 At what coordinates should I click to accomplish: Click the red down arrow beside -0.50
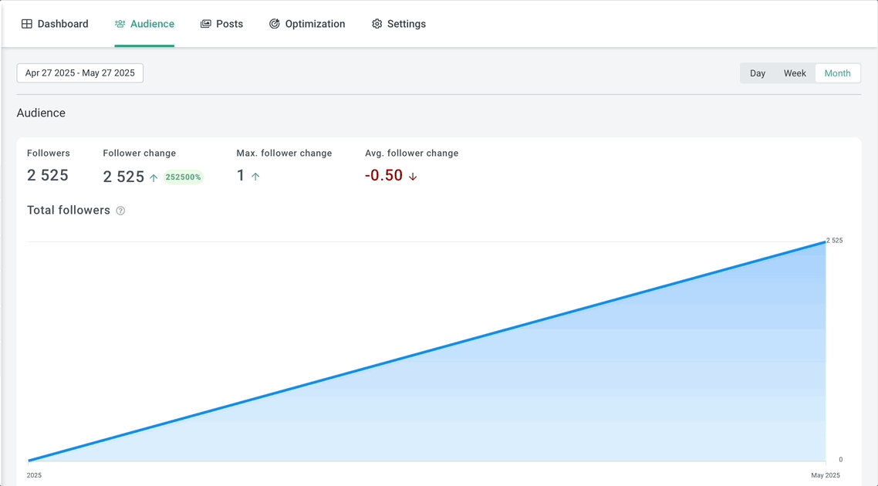click(x=413, y=177)
